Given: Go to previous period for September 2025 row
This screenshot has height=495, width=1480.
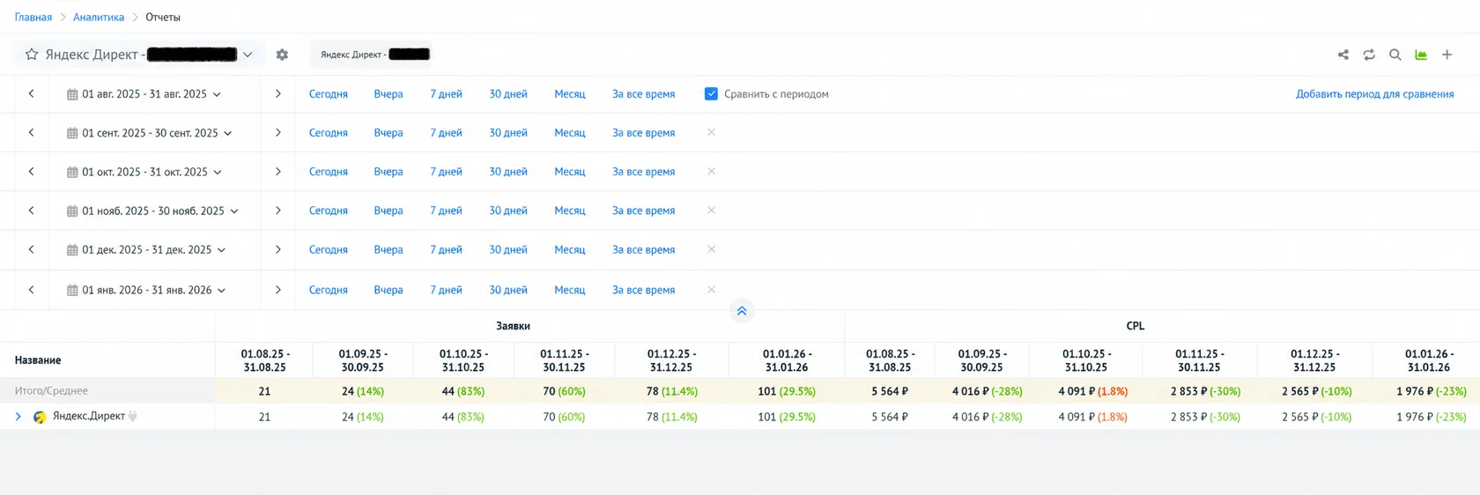Looking at the screenshot, I should tap(32, 132).
